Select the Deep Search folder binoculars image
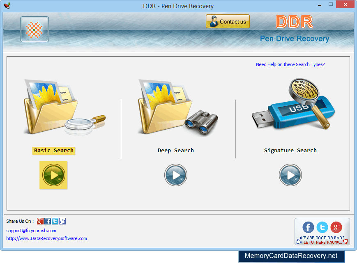Screen dimensions: 357x263 click(x=178, y=107)
